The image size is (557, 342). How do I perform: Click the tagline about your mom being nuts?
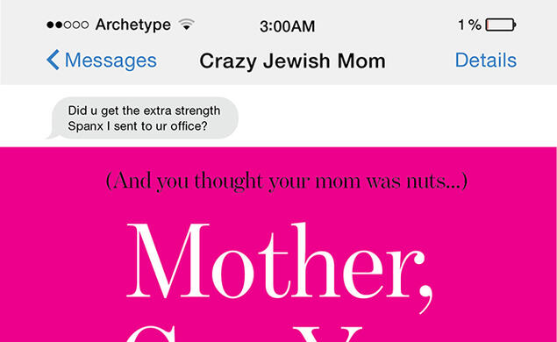[x=286, y=181]
